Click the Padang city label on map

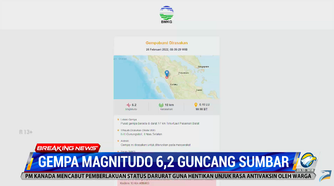(x=174, y=85)
